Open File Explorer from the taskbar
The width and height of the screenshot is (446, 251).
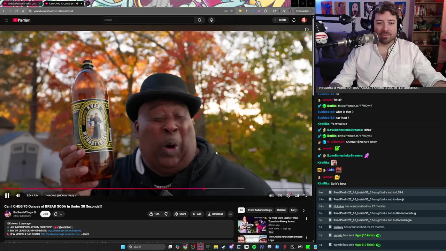pyautogui.click(x=216, y=247)
